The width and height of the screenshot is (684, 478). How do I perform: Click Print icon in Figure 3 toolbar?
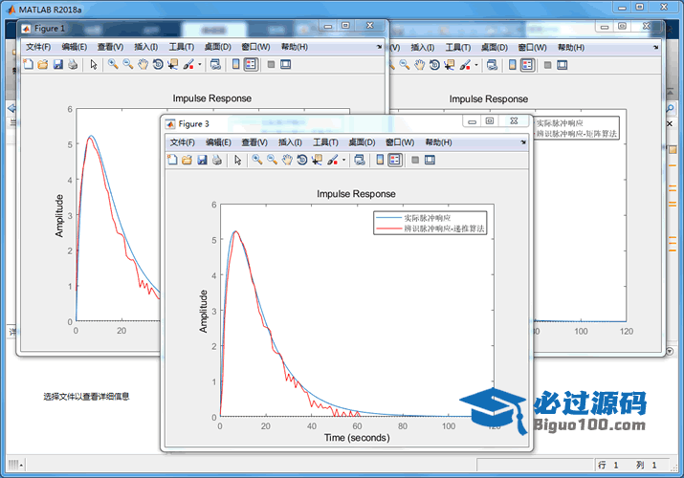pos(217,160)
